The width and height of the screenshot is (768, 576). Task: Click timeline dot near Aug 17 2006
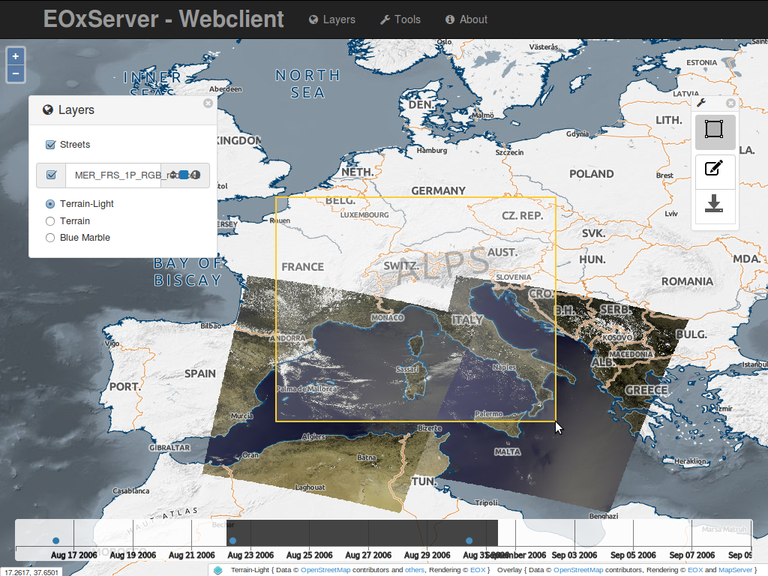[x=55, y=541]
